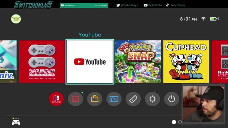Image resolution: width=228 pixels, height=128 pixels.
Task: Open the user profile avatar icon
Action: (x=16, y=19)
